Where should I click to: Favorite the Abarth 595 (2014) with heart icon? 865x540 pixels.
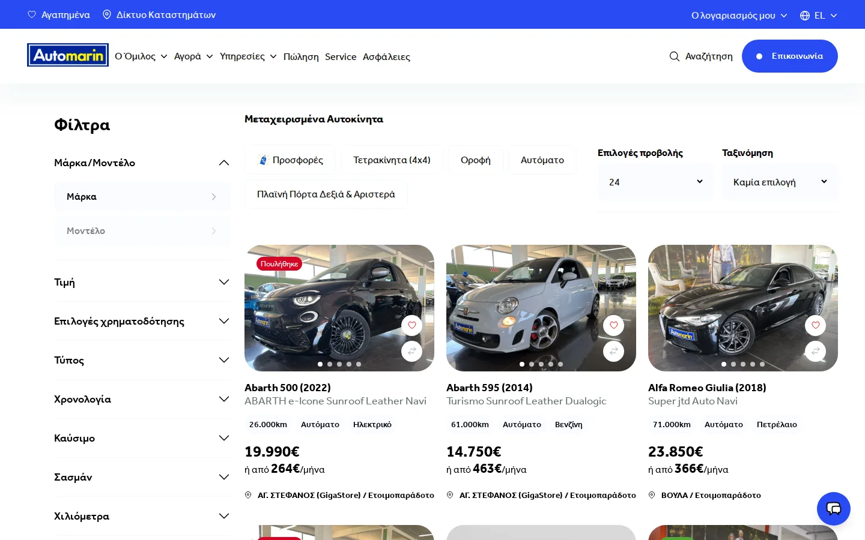point(614,325)
